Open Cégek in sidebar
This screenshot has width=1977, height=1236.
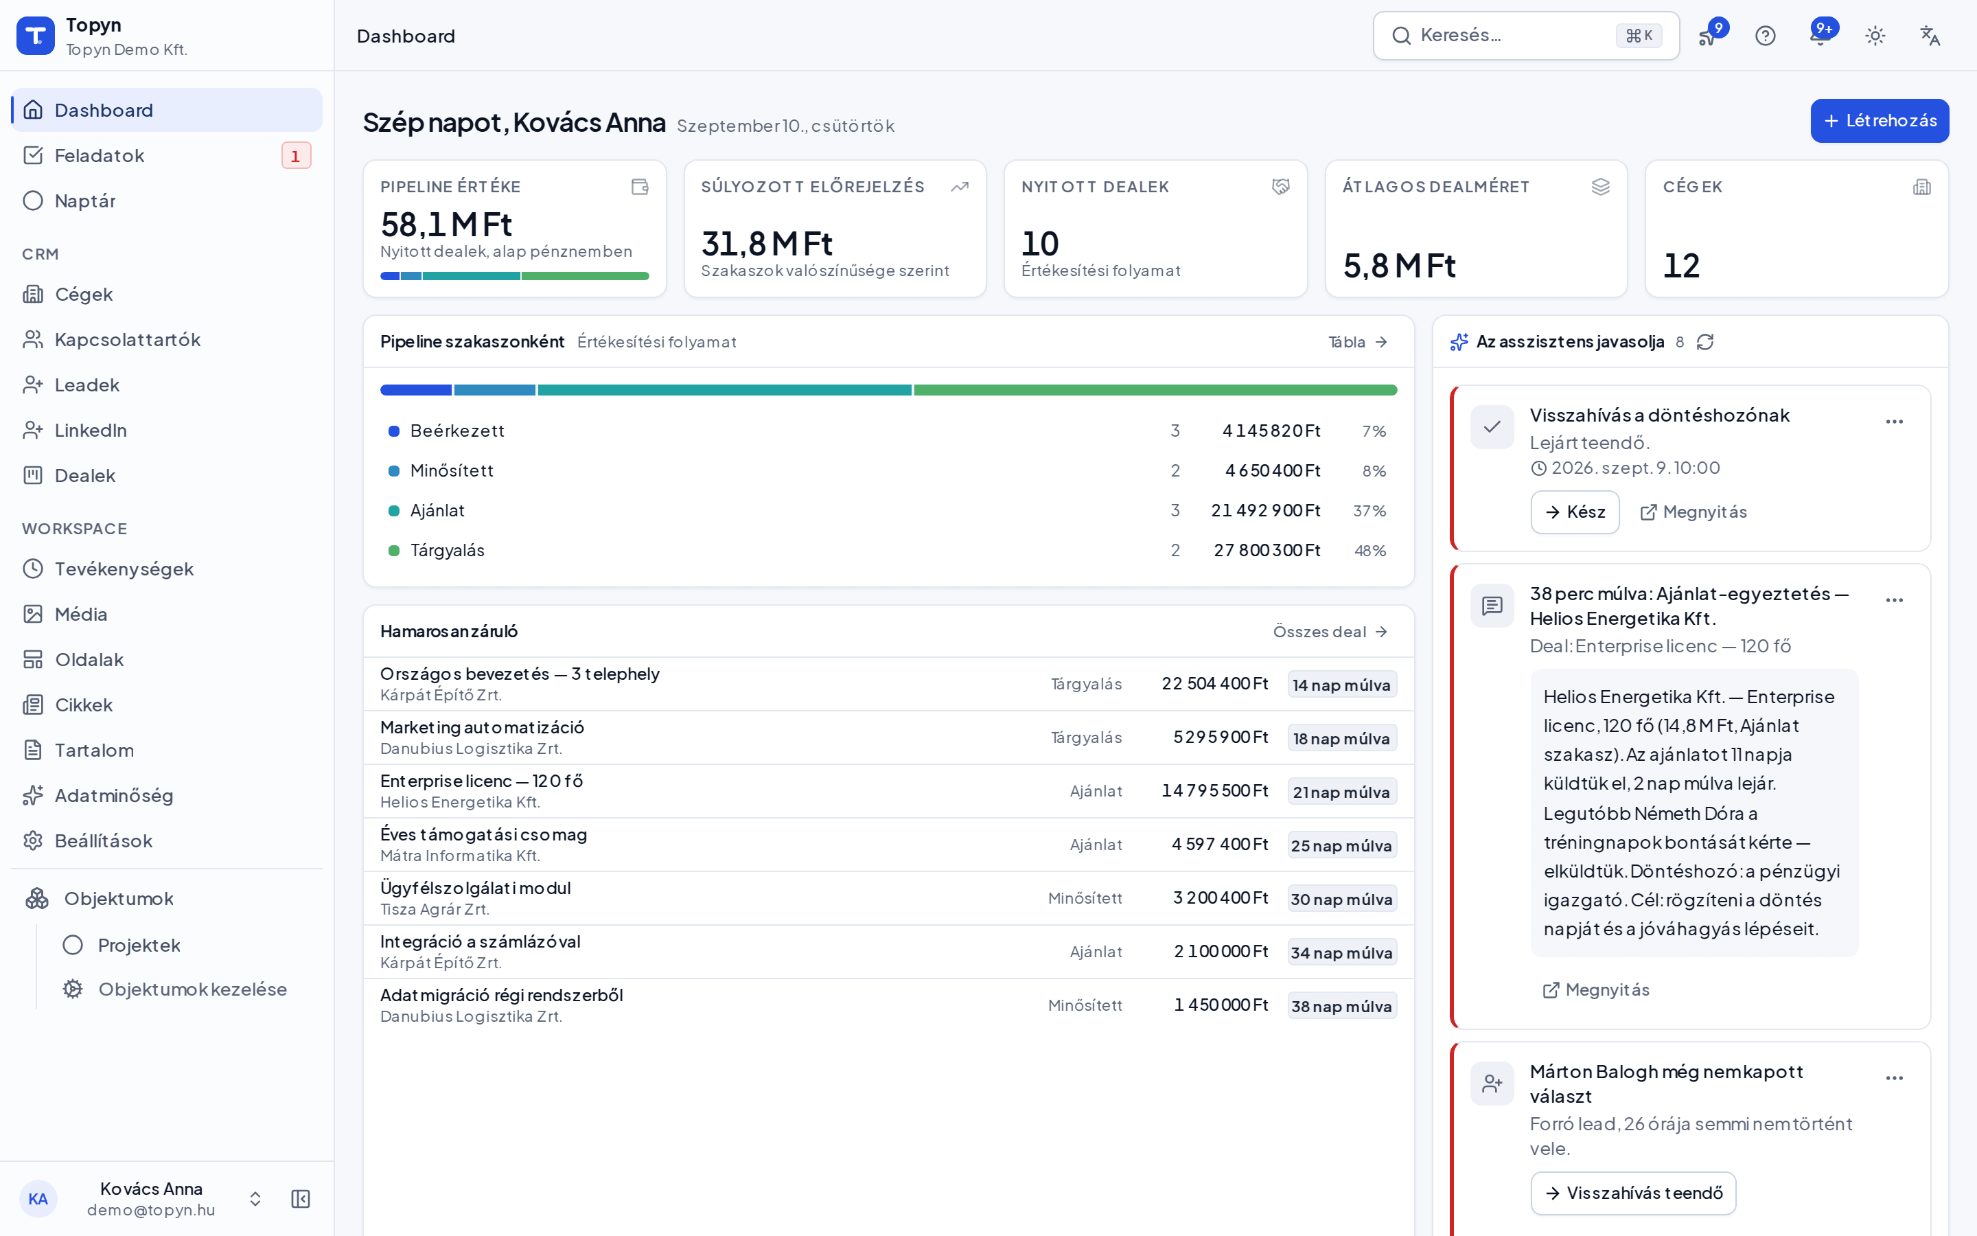click(167, 295)
